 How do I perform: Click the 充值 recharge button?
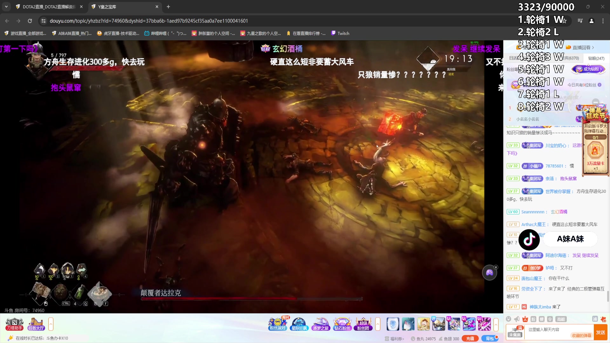471,339
